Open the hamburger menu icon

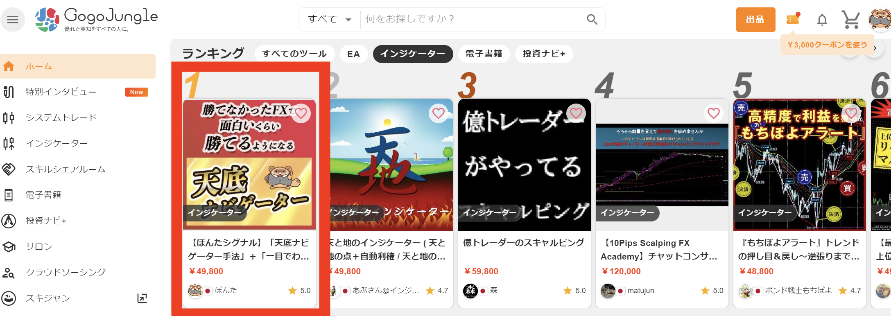pos(13,20)
